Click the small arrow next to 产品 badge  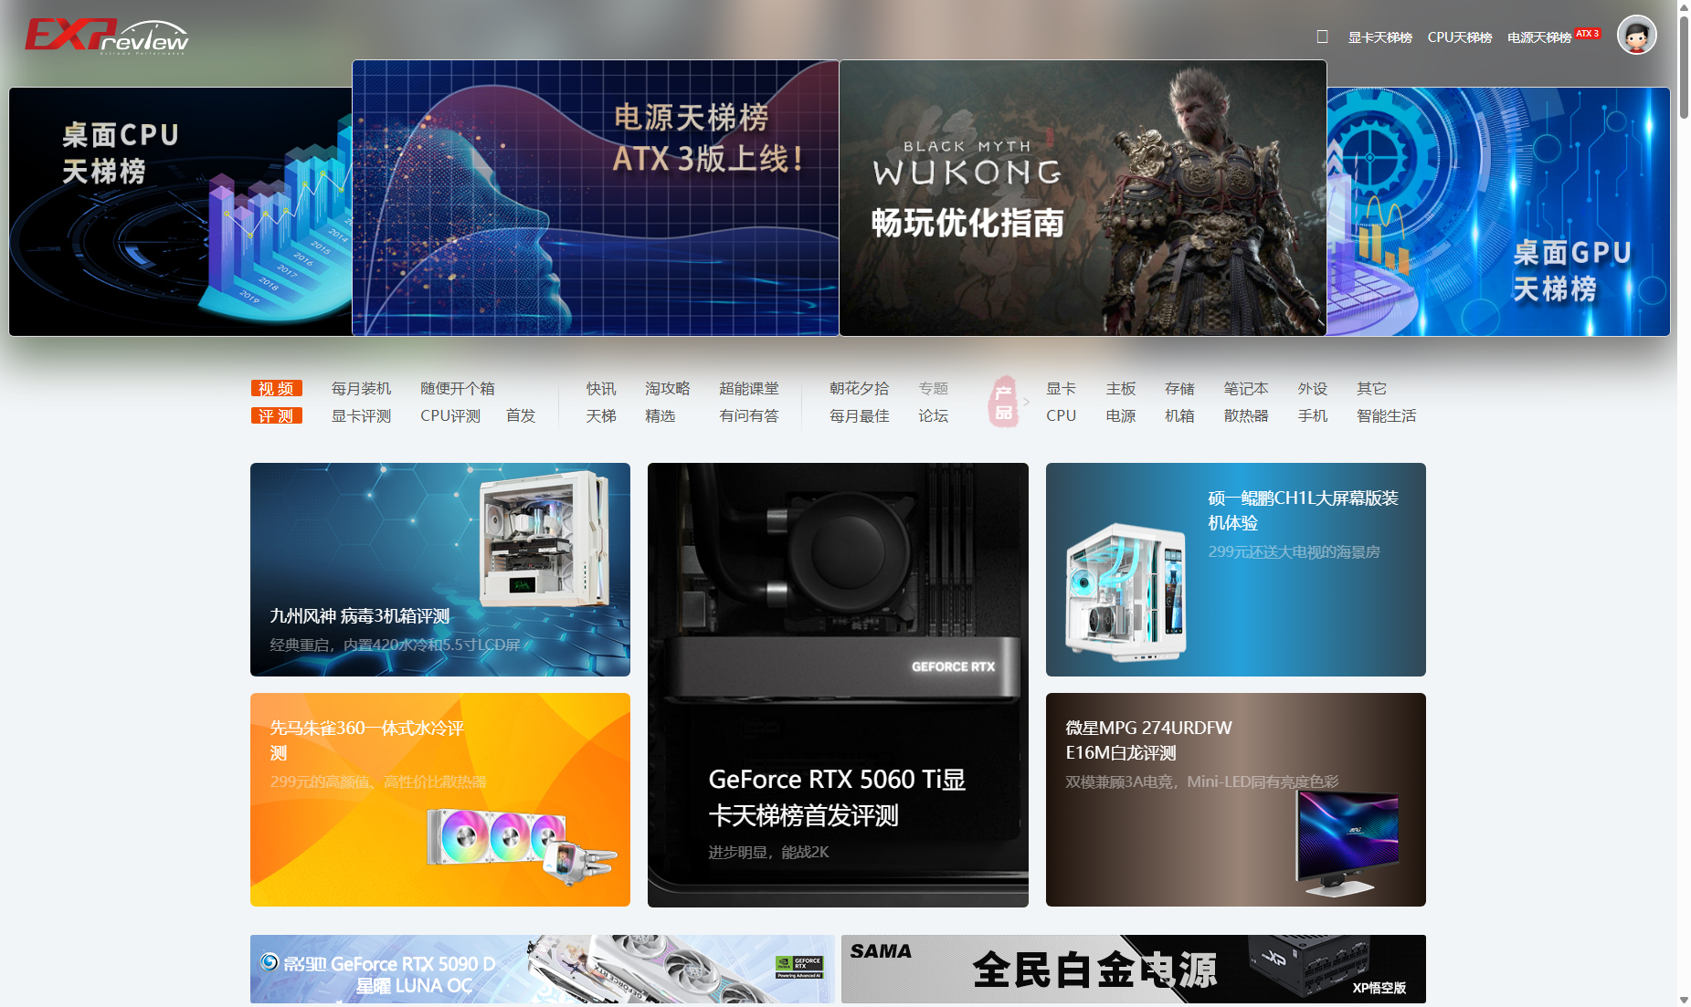tap(1027, 402)
